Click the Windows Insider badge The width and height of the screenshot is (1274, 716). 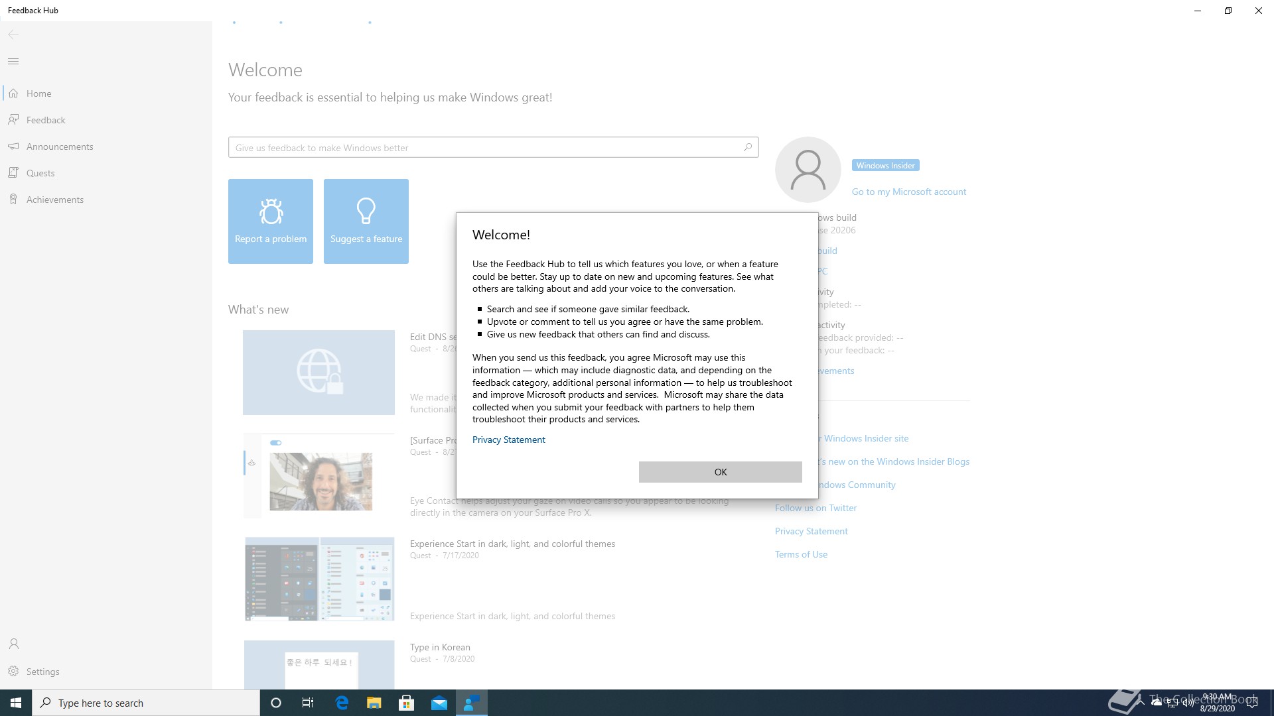885,165
